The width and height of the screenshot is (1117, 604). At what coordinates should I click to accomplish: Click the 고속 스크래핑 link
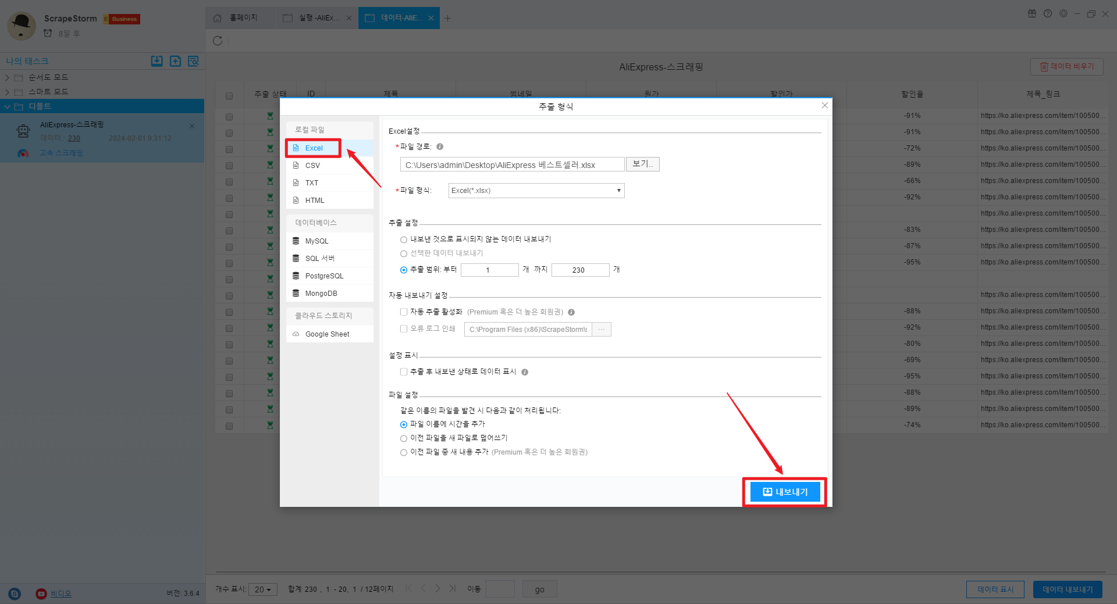[x=61, y=153]
